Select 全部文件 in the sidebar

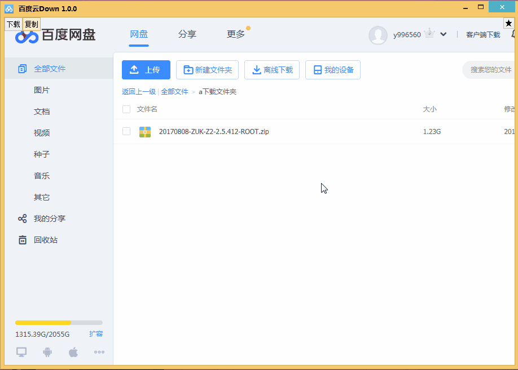click(x=59, y=69)
